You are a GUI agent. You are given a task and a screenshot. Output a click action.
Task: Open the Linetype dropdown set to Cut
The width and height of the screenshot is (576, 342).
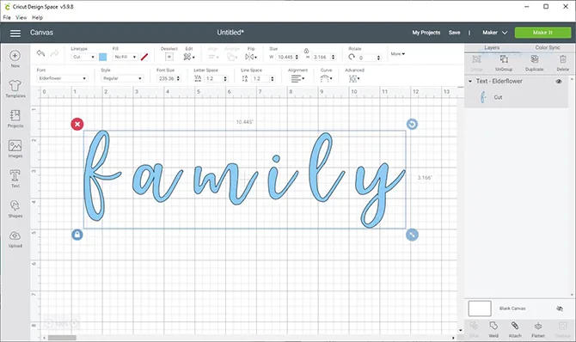tap(83, 57)
